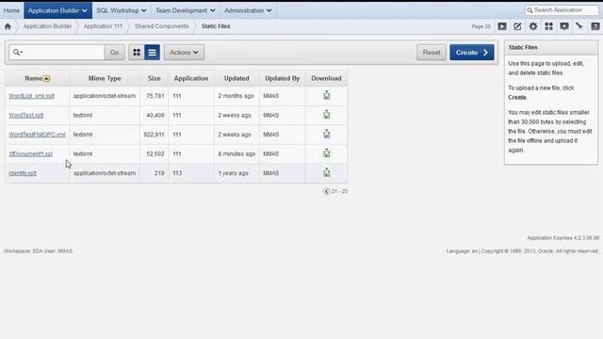Click the size value 75,781
Viewport: 603px width, 339px height.
(x=155, y=96)
